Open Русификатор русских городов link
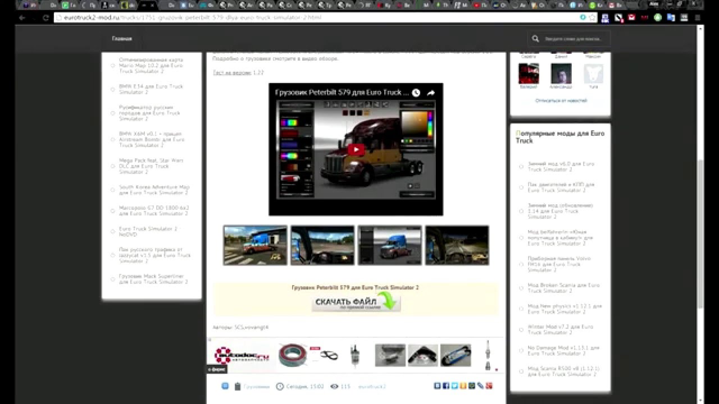This screenshot has height=404, width=719. [x=149, y=113]
